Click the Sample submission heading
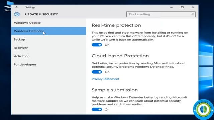This screenshot has height=120, width=214. click(115, 90)
